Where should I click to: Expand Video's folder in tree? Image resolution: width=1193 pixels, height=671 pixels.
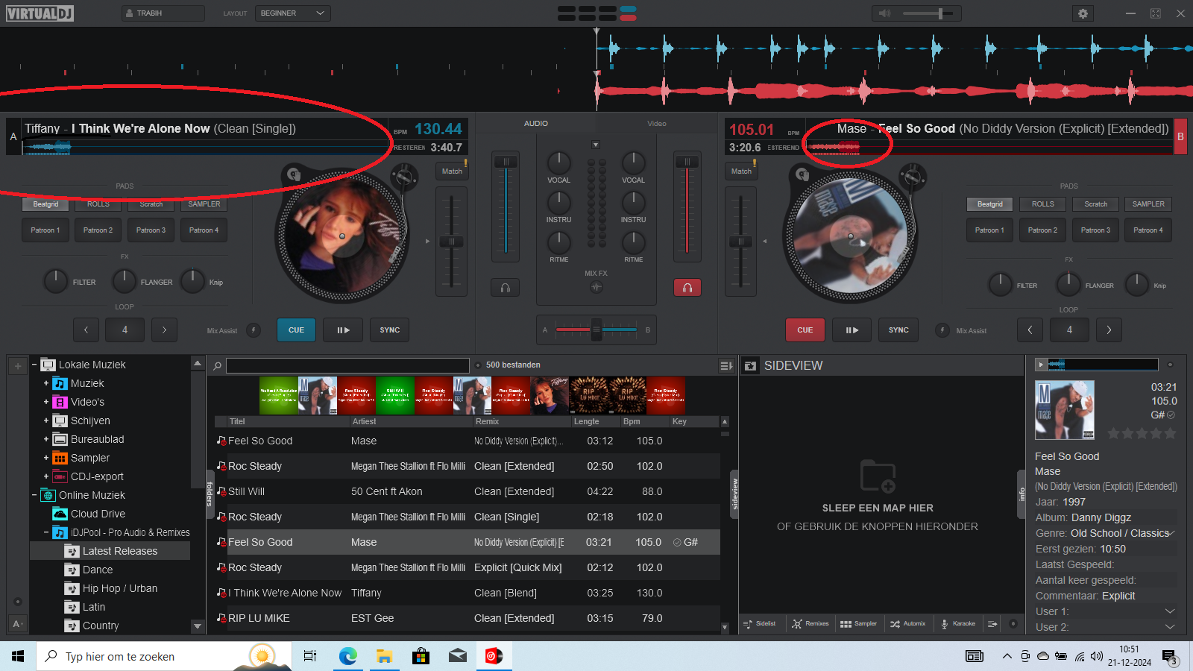pyautogui.click(x=46, y=402)
